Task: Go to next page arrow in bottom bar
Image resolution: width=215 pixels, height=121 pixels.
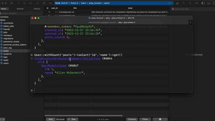Action: [x=165, y=119]
